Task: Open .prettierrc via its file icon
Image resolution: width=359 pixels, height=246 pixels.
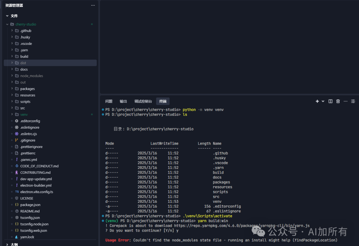Action: (x=17, y=153)
